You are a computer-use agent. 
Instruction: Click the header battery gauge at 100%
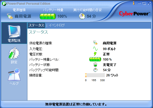[48, 16]
